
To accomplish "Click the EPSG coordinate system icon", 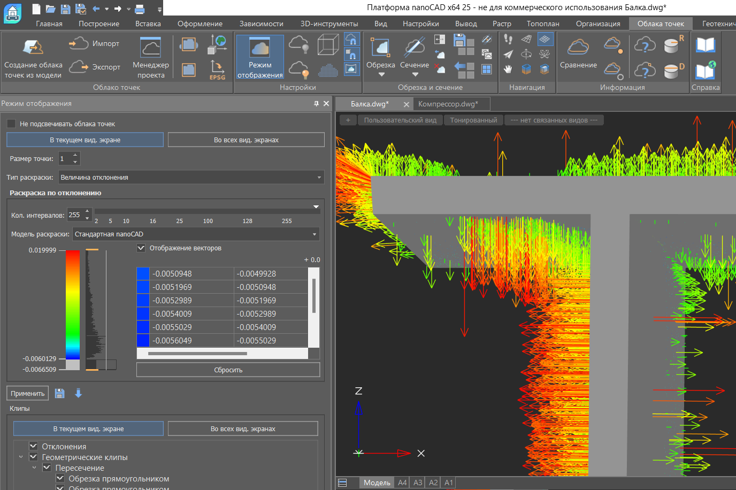I will tap(217, 70).
